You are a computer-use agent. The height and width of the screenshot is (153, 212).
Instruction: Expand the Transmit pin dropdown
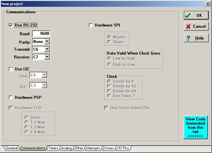point(47,49)
